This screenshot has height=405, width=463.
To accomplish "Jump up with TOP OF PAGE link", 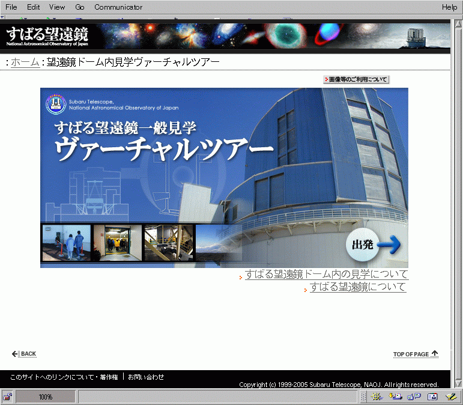I will click(416, 354).
